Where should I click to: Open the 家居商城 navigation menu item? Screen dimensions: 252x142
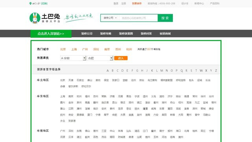pyautogui.click(x=165, y=34)
